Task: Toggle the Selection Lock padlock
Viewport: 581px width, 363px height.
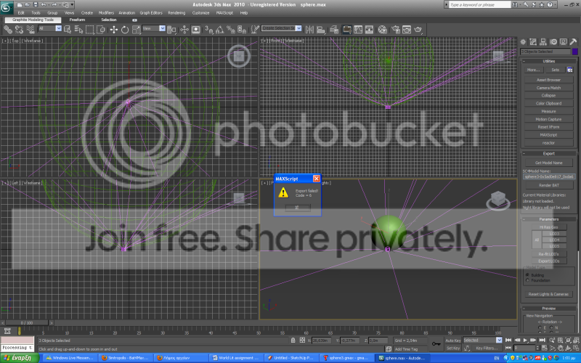Action: (293, 340)
